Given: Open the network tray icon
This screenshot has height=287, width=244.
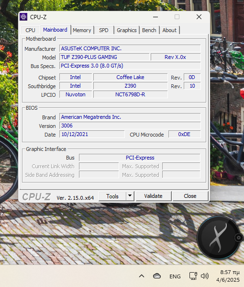Looking at the screenshot, I should click(193, 276).
